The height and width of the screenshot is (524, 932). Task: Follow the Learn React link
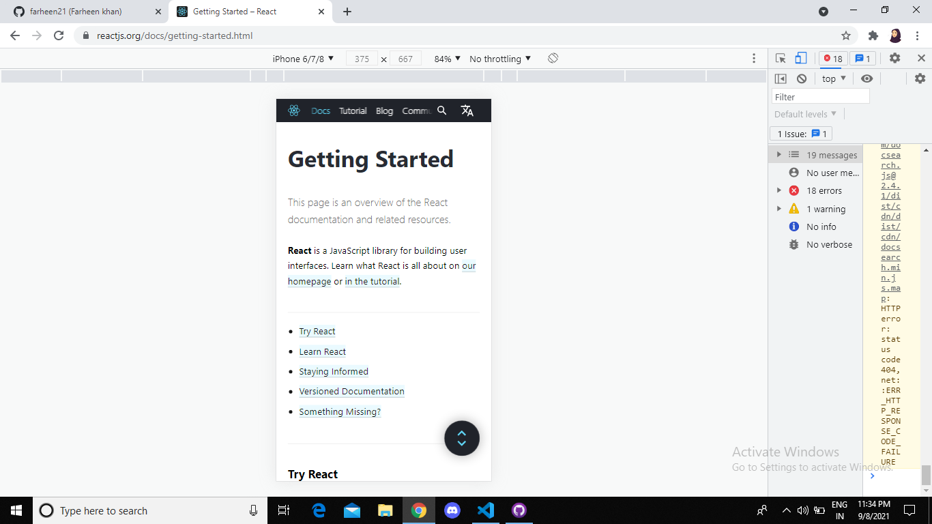coord(323,352)
